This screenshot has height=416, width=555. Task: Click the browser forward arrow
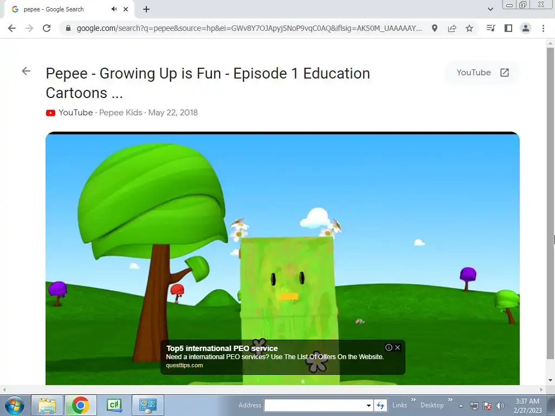(29, 28)
